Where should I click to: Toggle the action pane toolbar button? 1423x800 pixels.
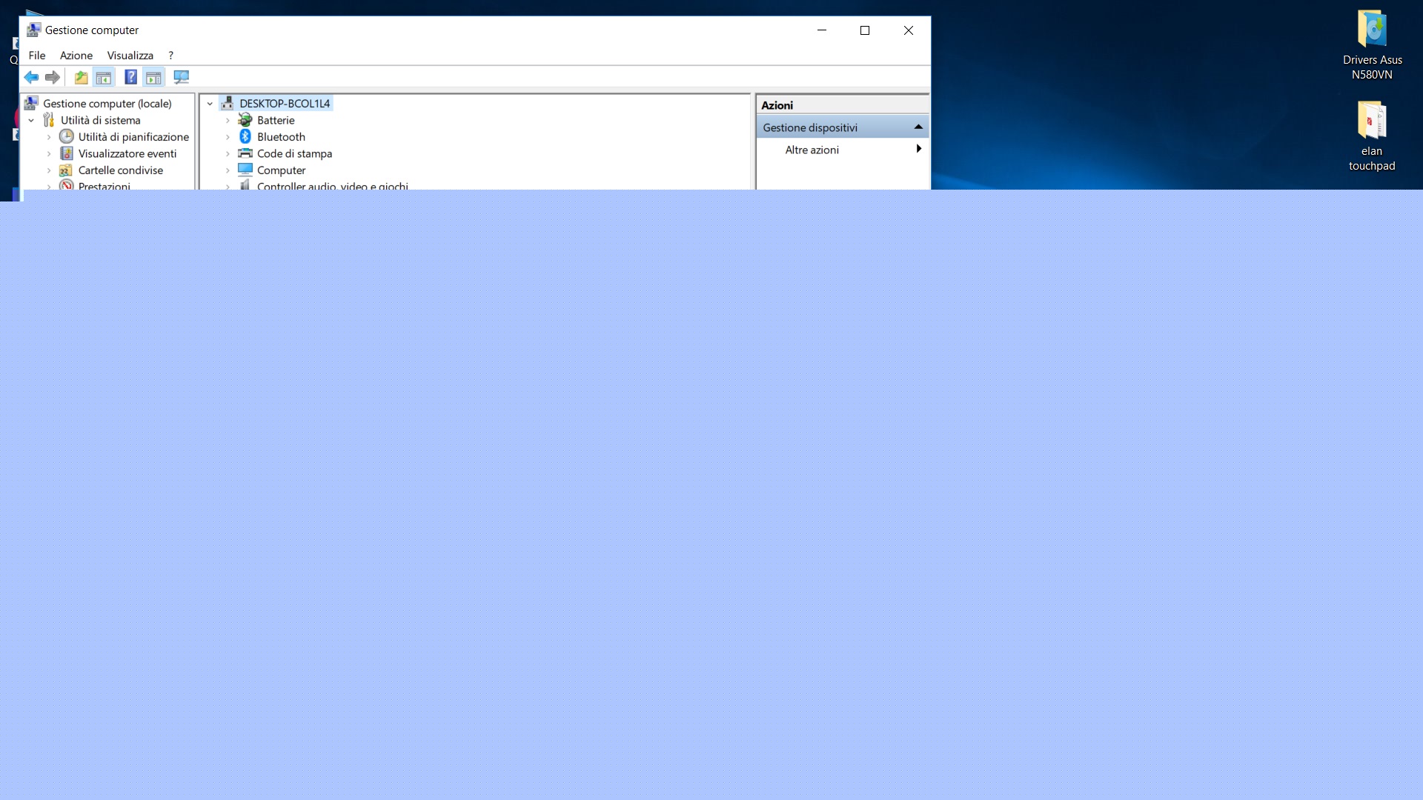click(153, 77)
